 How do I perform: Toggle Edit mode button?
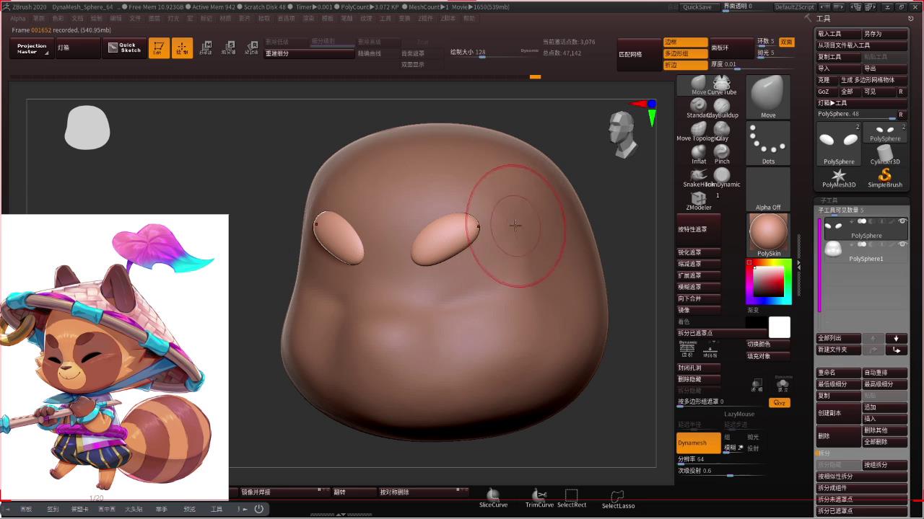point(159,48)
